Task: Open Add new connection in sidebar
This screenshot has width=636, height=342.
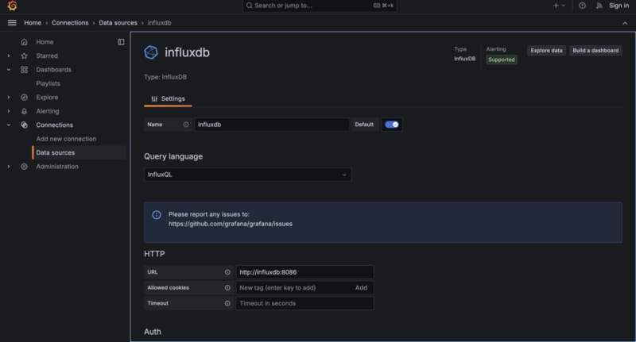Action: 66,139
